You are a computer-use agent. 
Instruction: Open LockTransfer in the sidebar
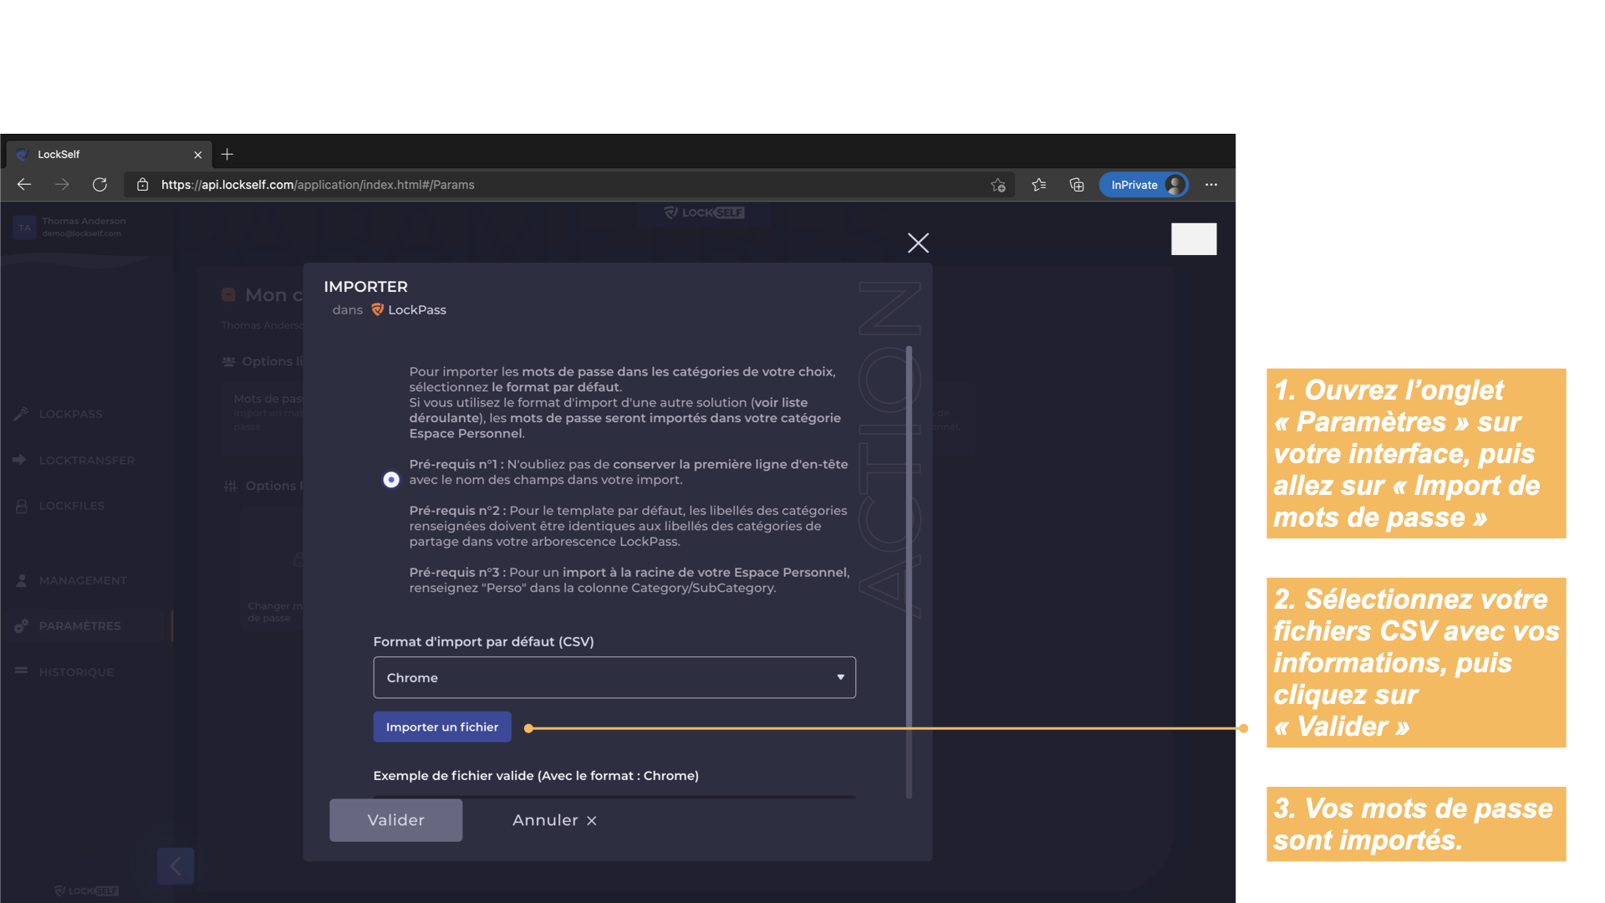click(86, 460)
